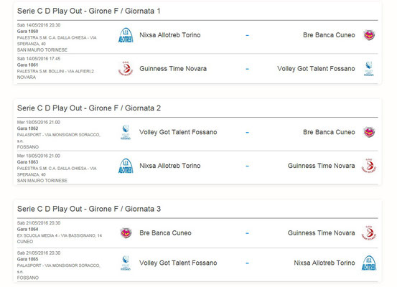Open Nixsa Allotreb Torino team in Gara 1860
The width and height of the screenshot is (397, 287).
170,35
